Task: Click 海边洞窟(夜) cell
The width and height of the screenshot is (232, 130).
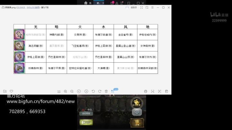Action: point(36,46)
